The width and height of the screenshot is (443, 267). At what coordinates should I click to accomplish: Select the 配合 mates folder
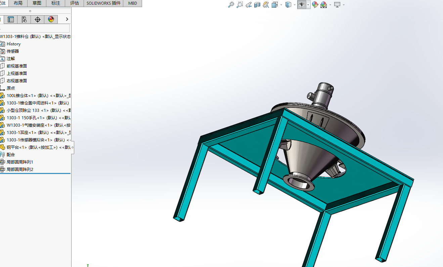tap(11, 155)
